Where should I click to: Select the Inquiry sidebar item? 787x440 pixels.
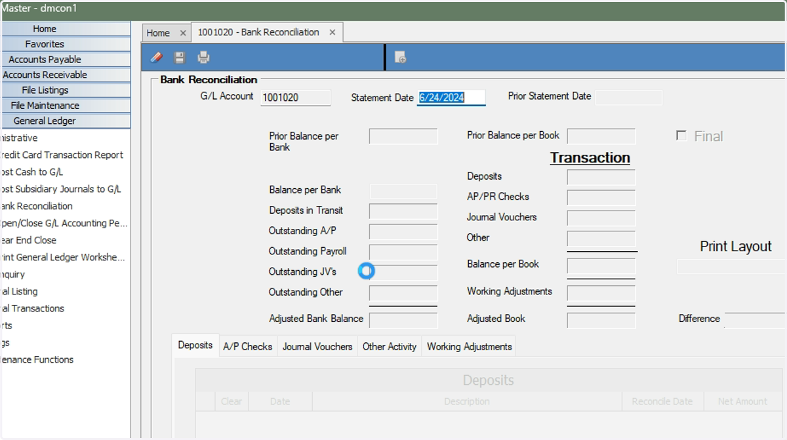pyautogui.click(x=13, y=274)
